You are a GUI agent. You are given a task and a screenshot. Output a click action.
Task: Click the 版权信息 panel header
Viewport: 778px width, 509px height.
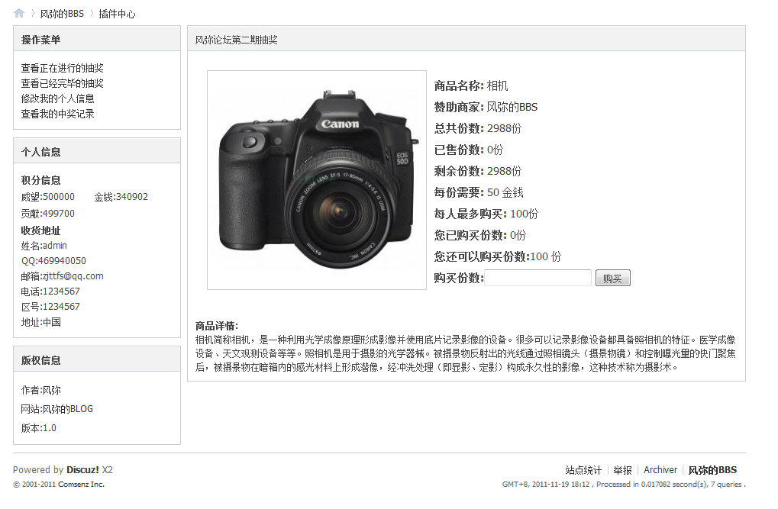(x=97, y=359)
